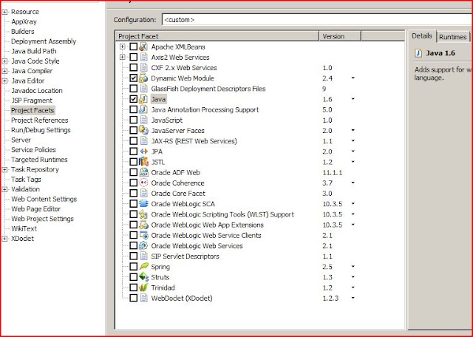
Task: Click Java Annotation Processing Support icon
Action: tap(143, 109)
